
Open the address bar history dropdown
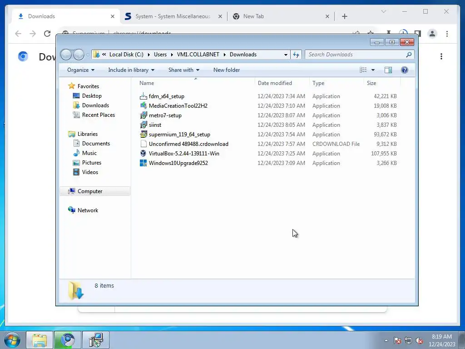coord(286,55)
